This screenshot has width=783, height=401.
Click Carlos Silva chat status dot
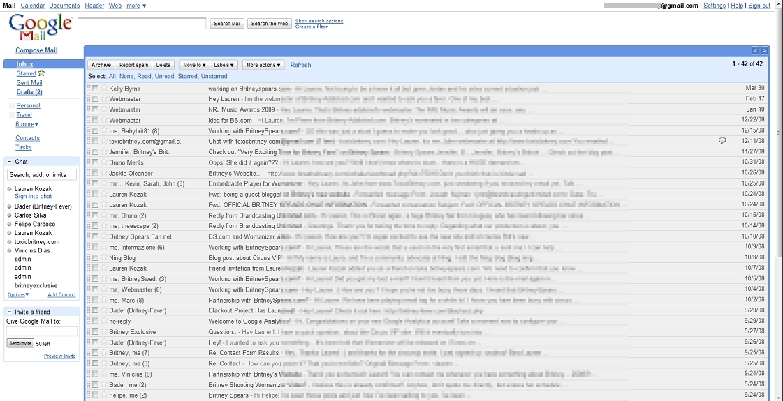tap(10, 215)
